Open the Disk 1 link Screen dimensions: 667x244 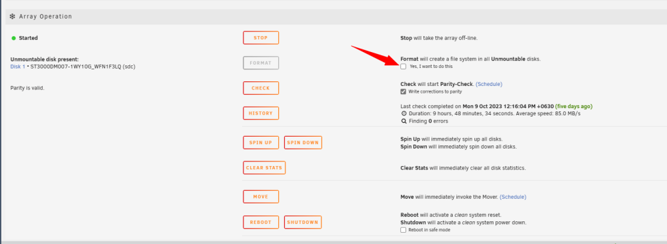pyautogui.click(x=17, y=67)
